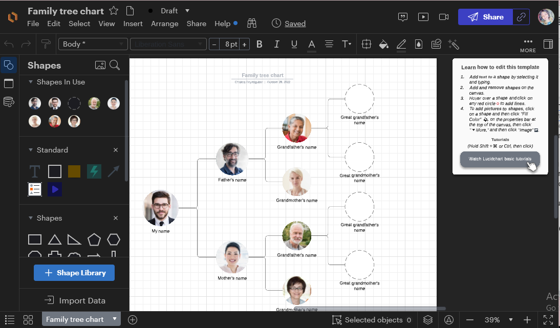Open the line color pencil tool

(401, 44)
